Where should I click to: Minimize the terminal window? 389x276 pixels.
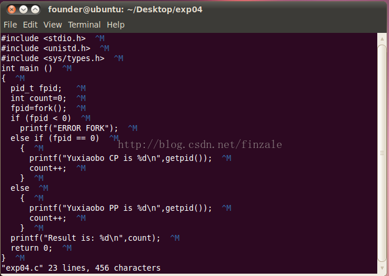(23, 9)
